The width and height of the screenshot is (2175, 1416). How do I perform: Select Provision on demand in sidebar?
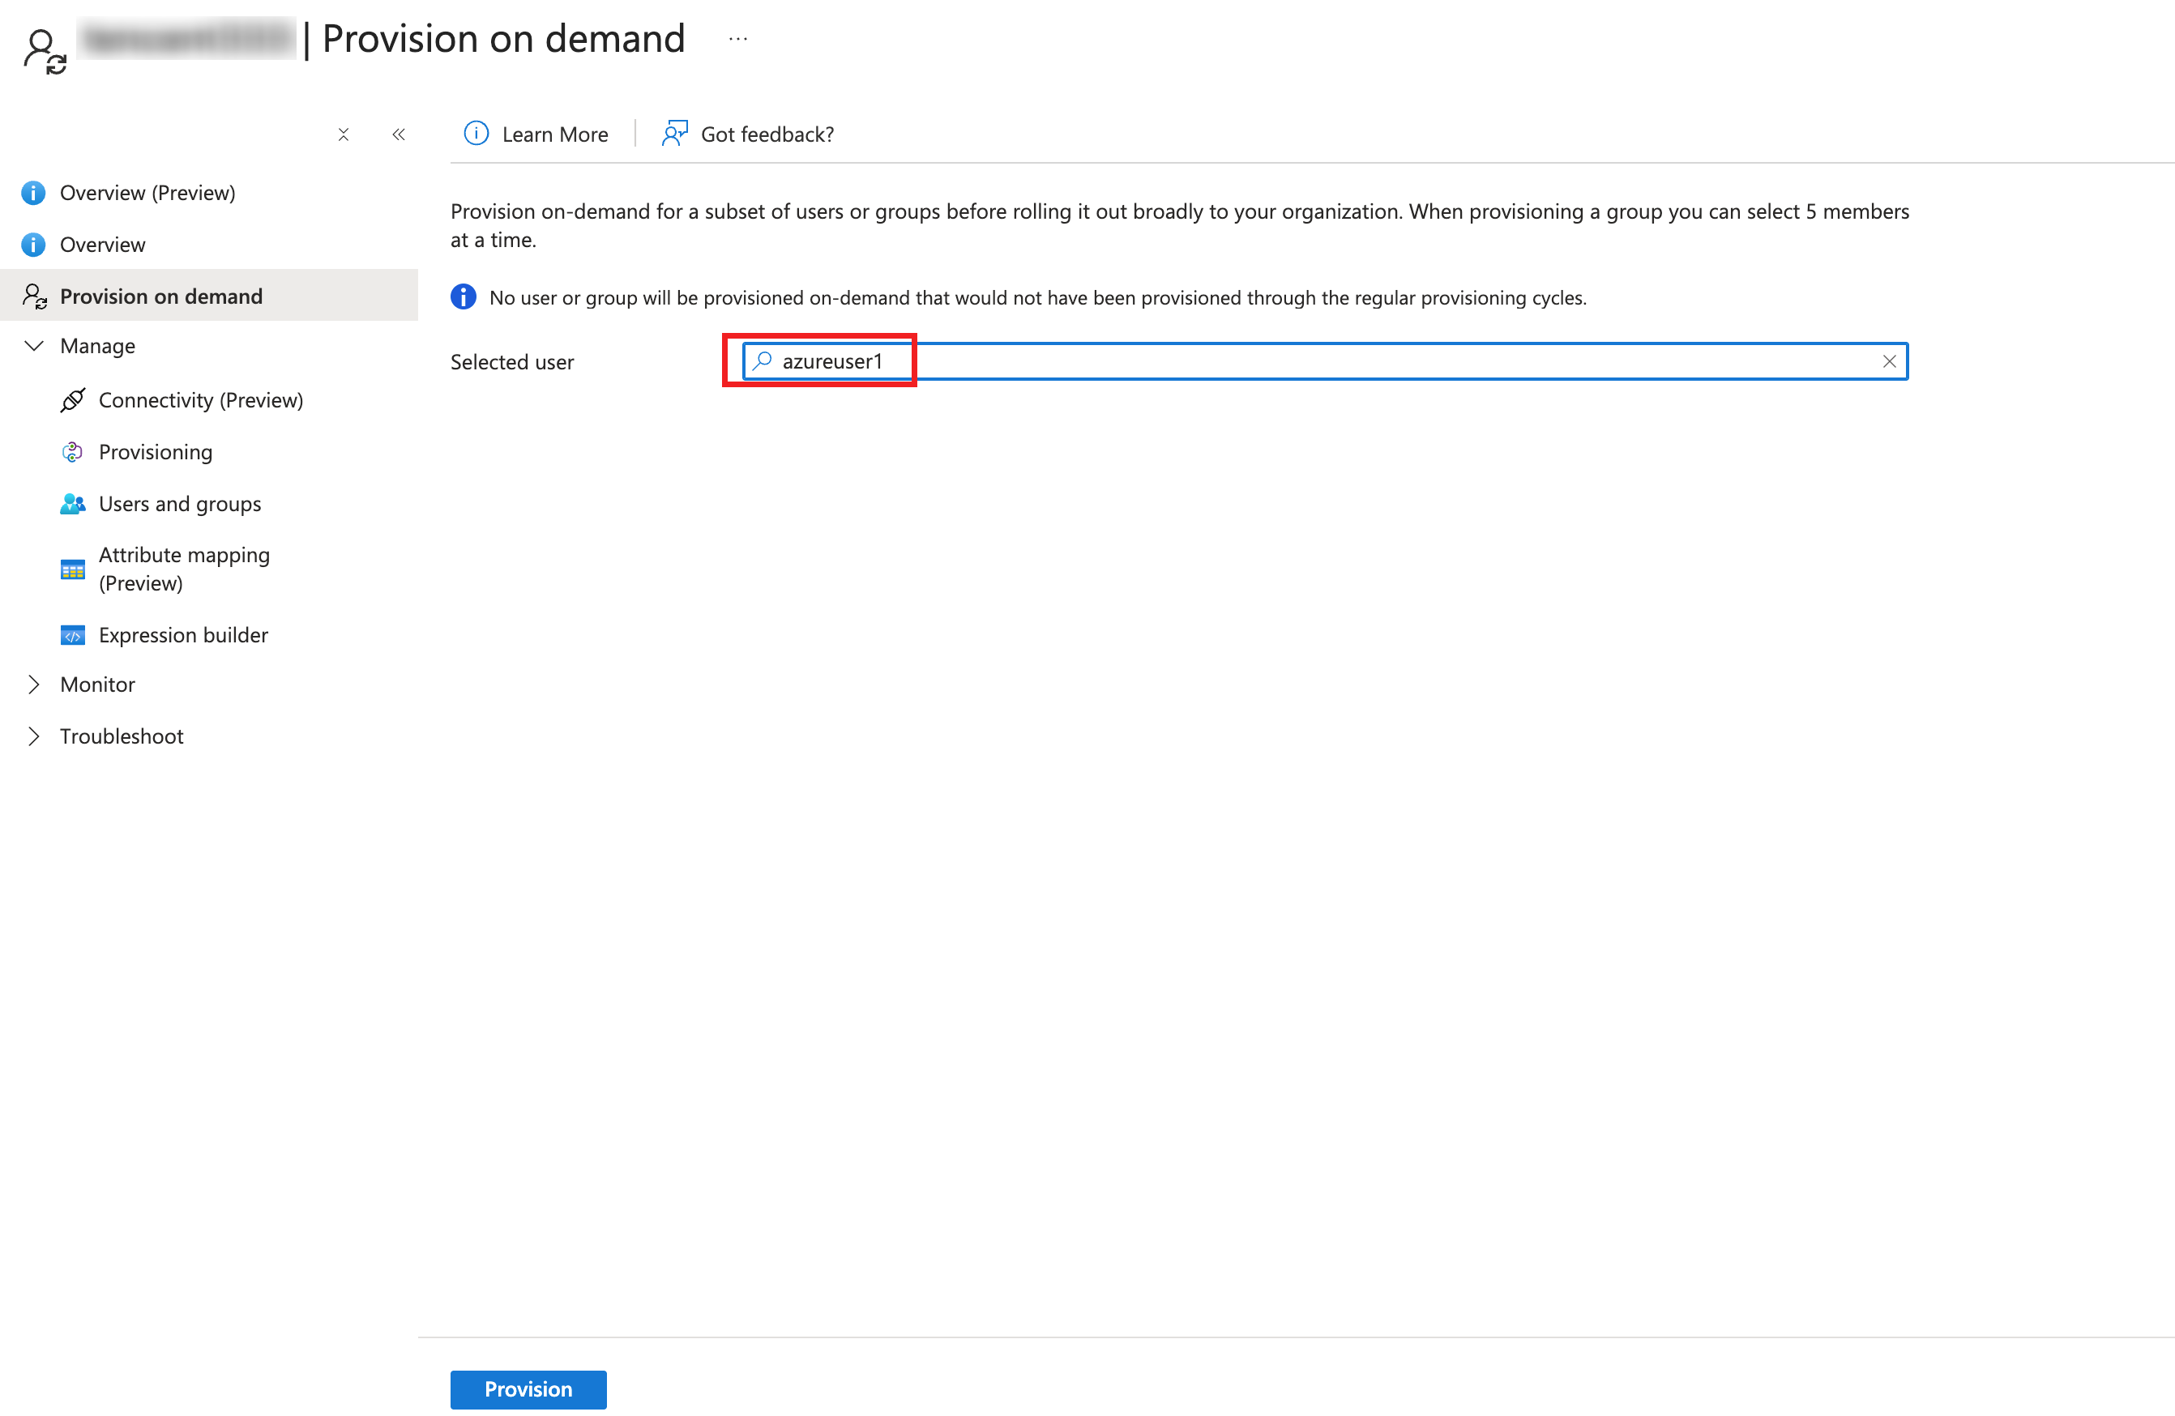click(160, 296)
